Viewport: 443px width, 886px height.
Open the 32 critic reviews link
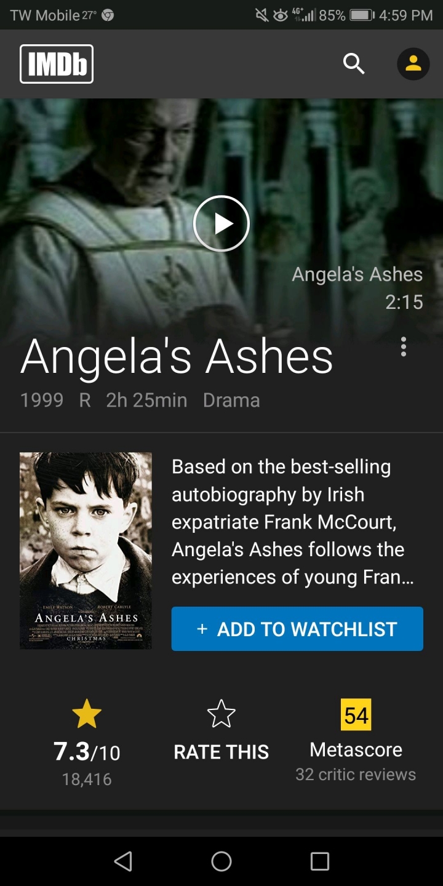356,774
